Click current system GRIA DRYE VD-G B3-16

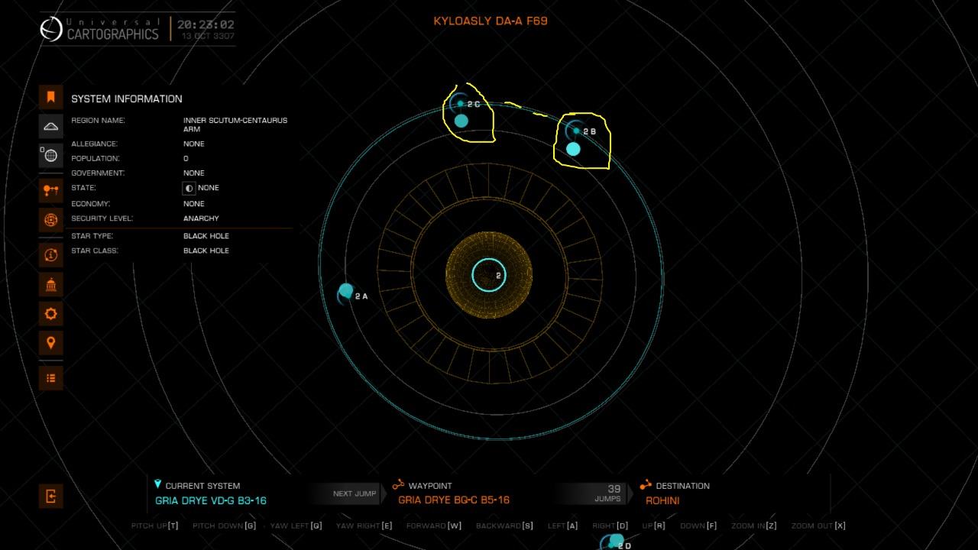tap(211, 500)
